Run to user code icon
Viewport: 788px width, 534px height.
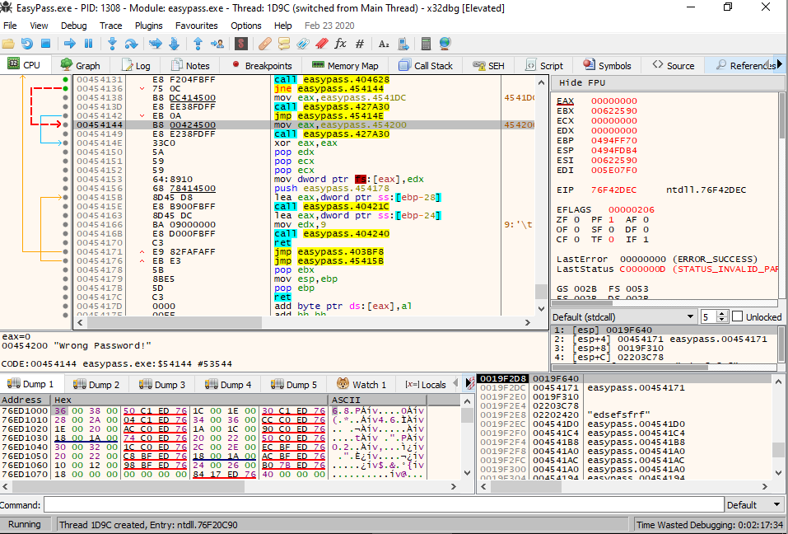217,44
